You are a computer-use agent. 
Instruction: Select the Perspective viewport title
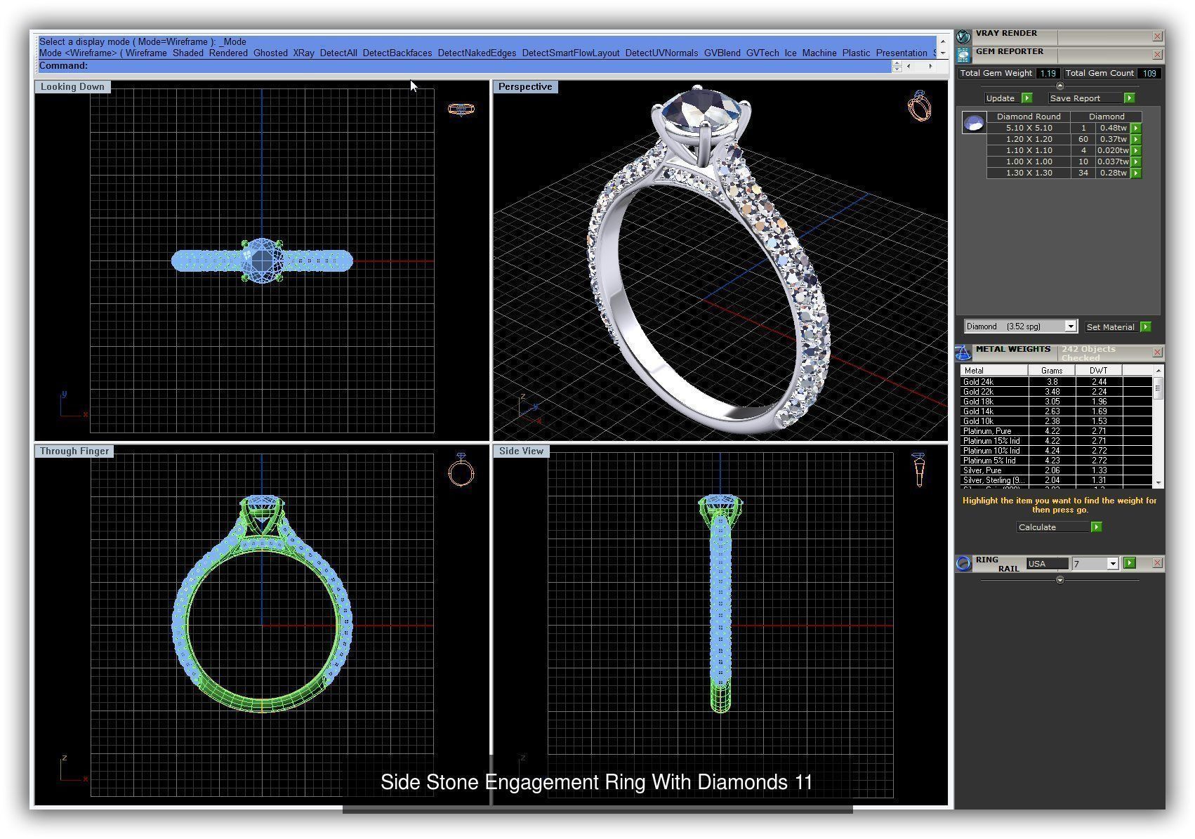pos(525,87)
